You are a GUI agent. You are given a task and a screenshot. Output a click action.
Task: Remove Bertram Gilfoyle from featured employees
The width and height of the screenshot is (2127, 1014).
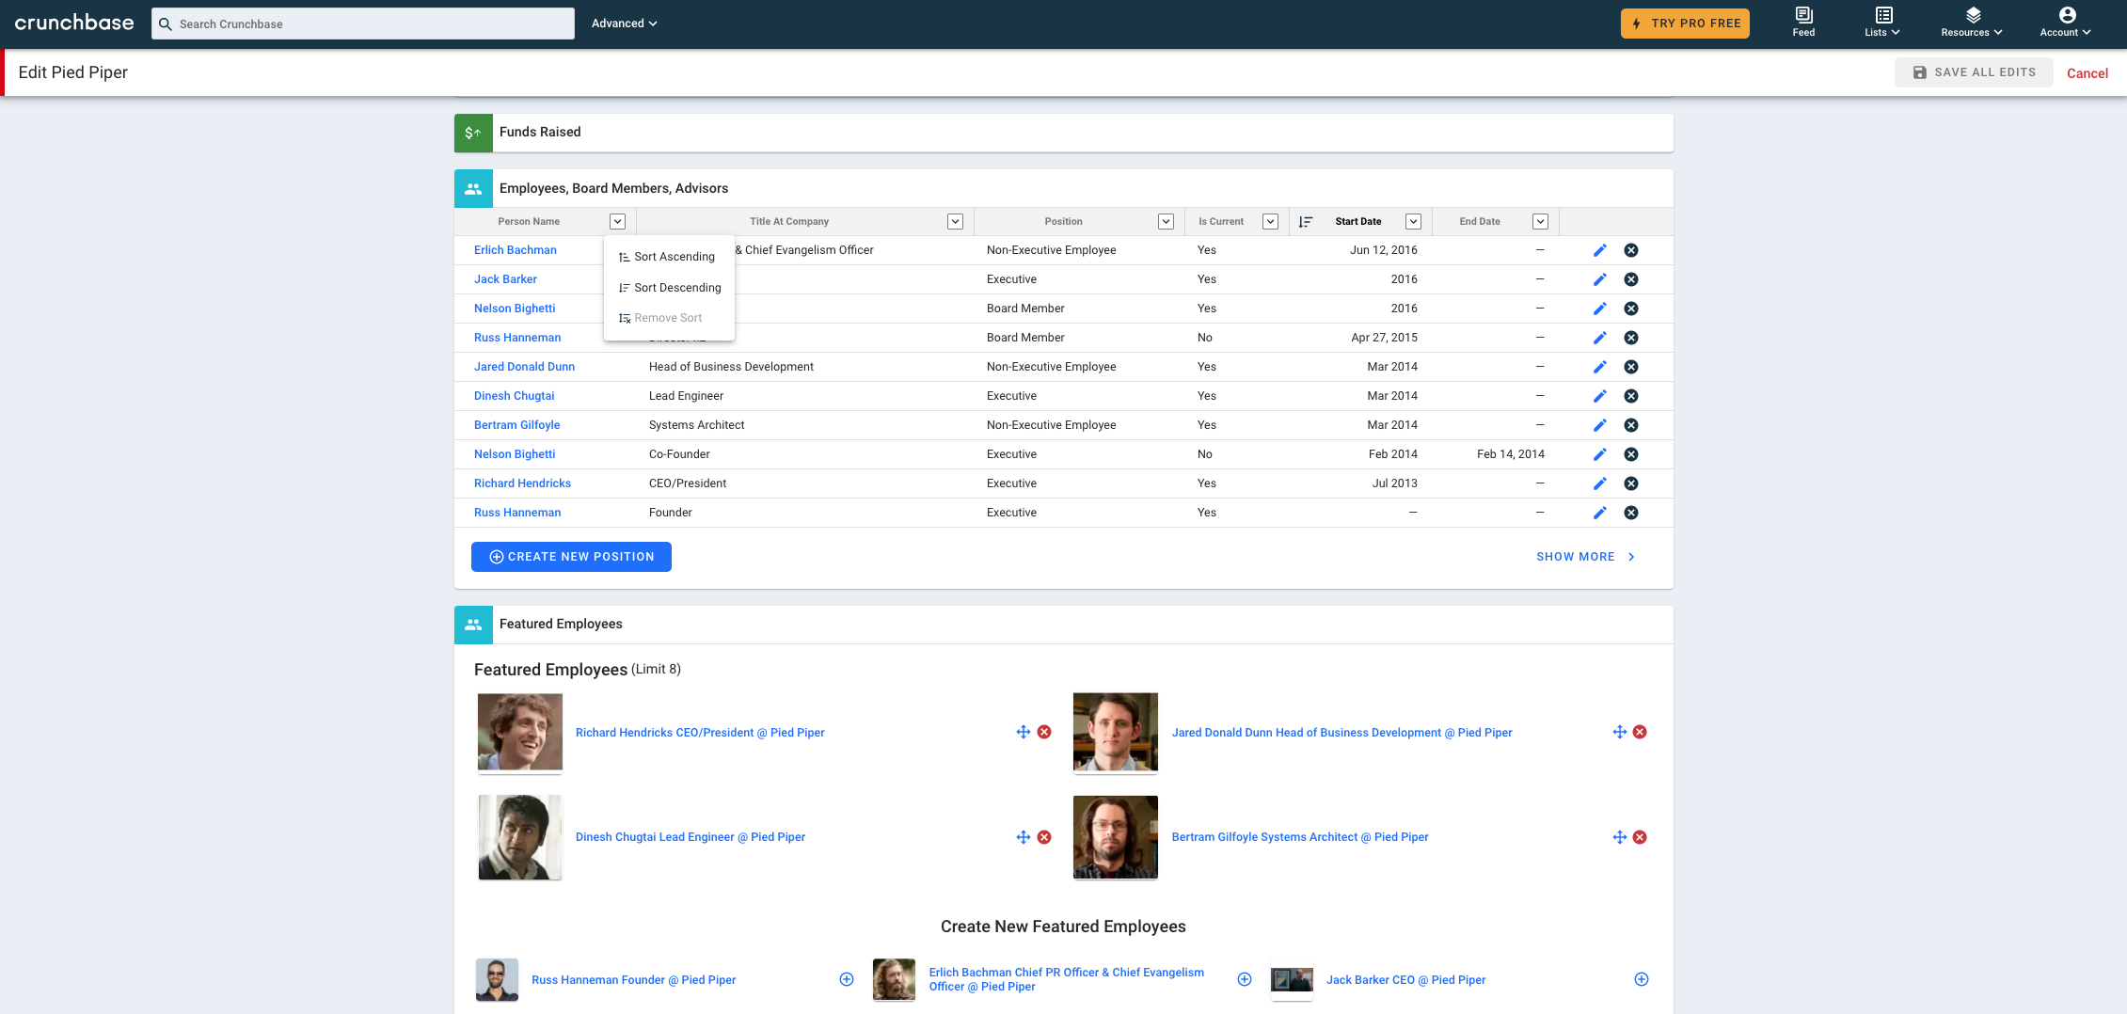pos(1640,837)
